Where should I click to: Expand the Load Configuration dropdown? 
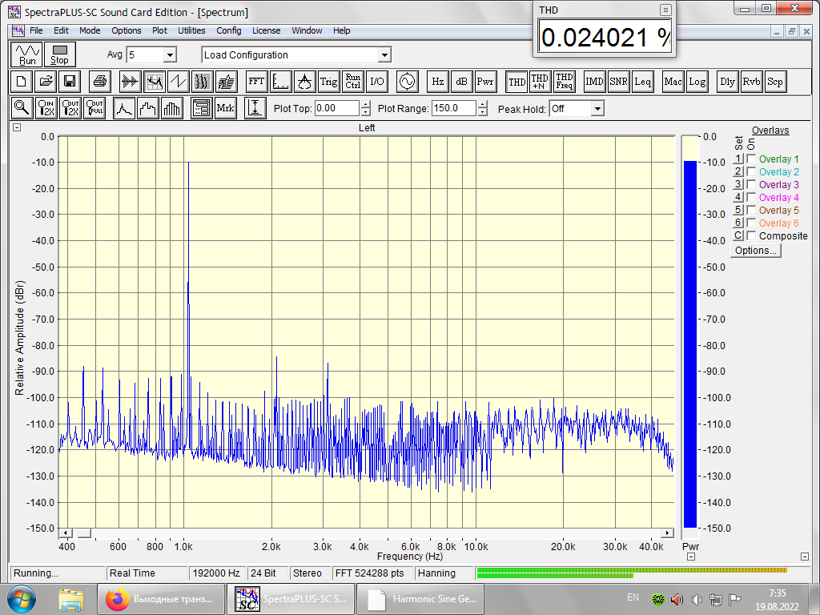click(x=384, y=55)
